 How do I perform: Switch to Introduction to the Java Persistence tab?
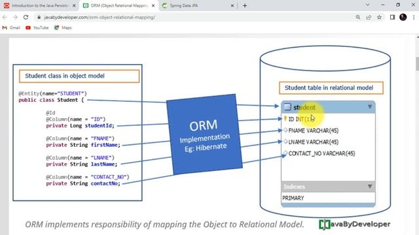tap(39, 6)
